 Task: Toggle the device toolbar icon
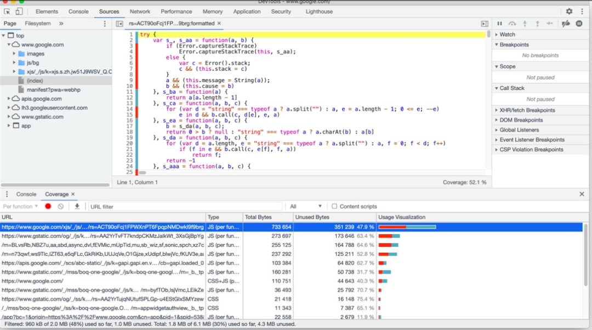pyautogui.click(x=19, y=12)
